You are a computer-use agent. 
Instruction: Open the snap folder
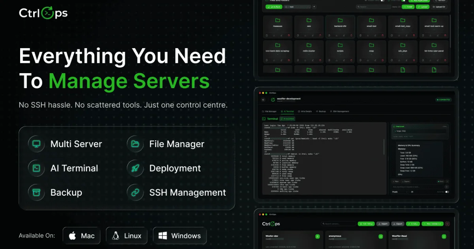[371, 51]
